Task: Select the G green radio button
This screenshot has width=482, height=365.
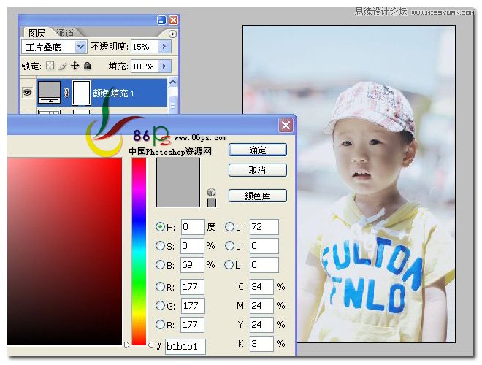Action: (160, 305)
